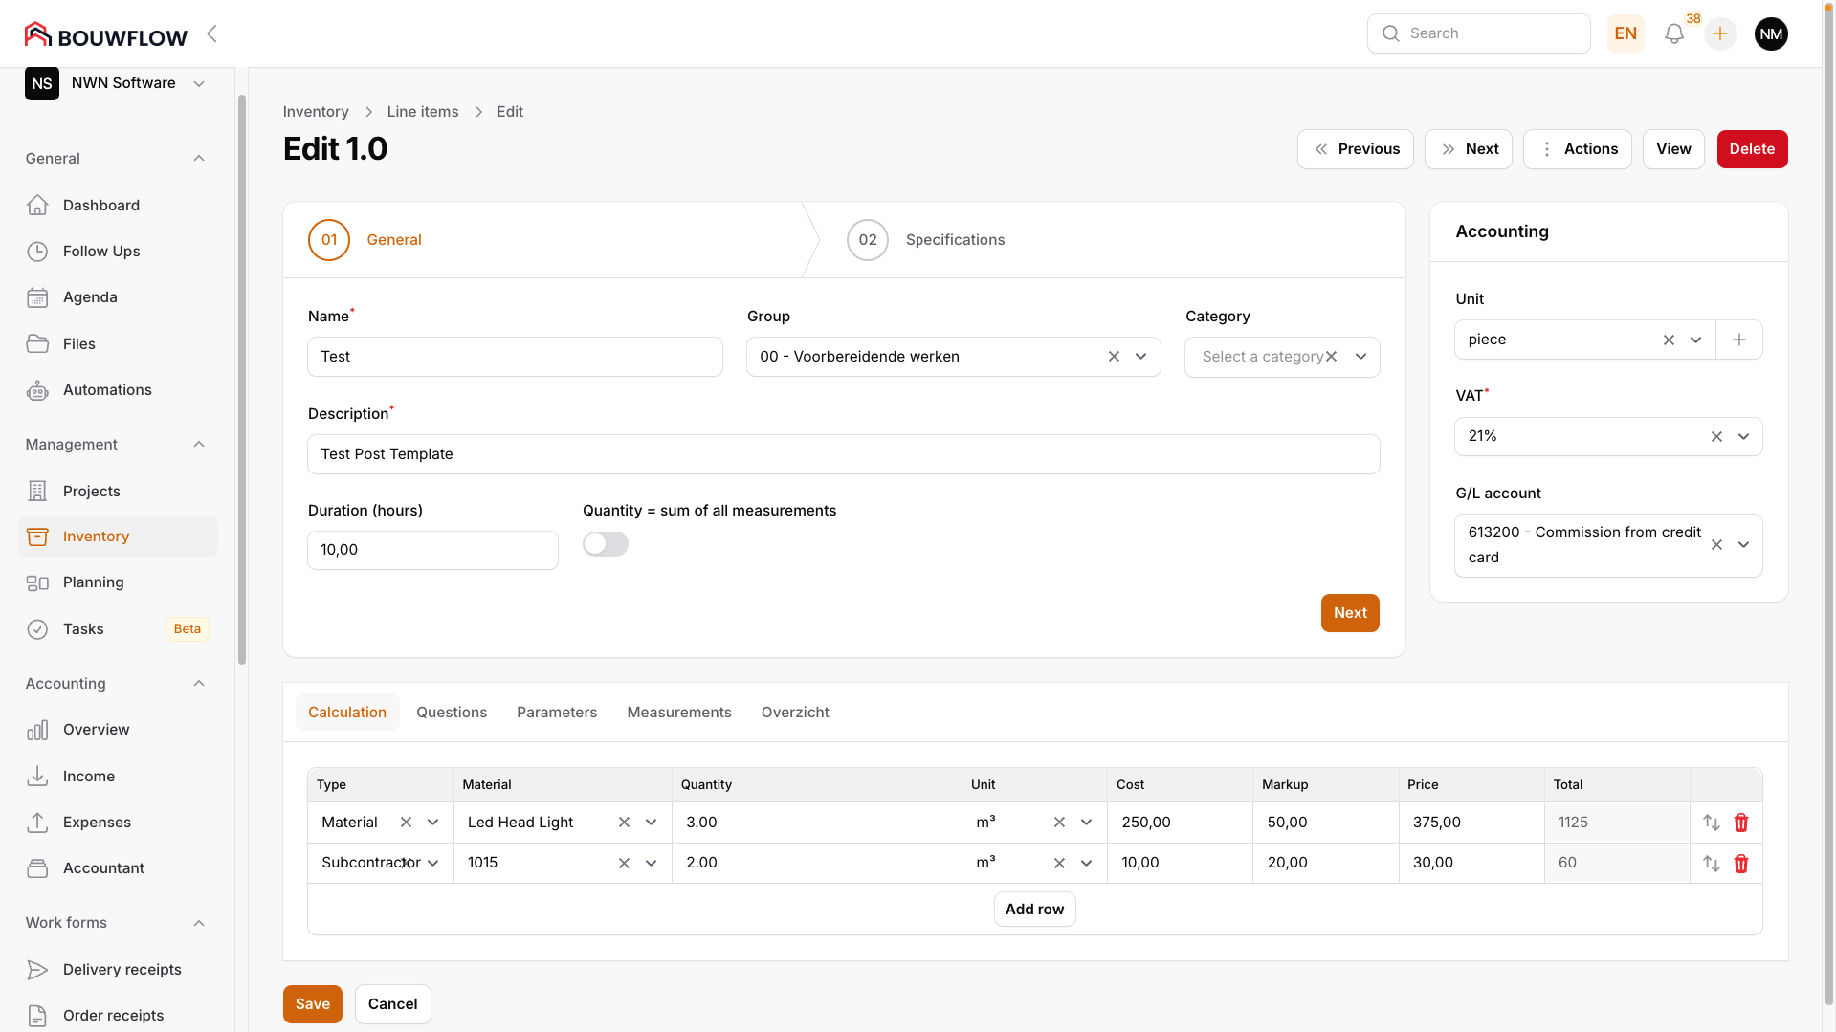Open Order receipts
This screenshot has width=1836, height=1032.
[x=114, y=1016]
